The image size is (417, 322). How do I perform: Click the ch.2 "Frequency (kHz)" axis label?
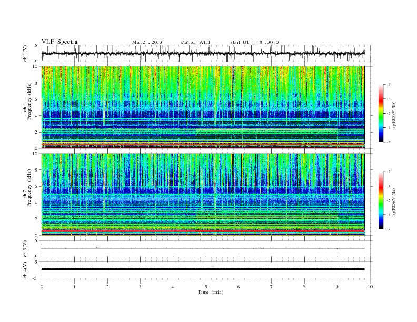click(29, 187)
